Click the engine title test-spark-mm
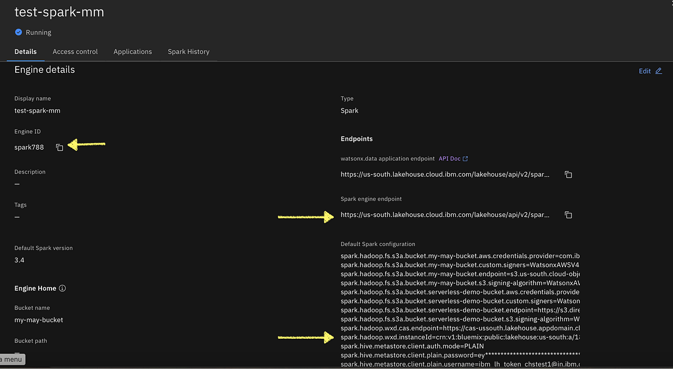The image size is (673, 369). pos(59,12)
